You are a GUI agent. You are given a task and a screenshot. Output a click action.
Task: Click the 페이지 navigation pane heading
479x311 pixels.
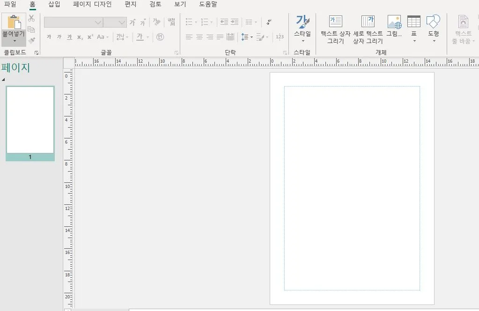pyautogui.click(x=15, y=67)
